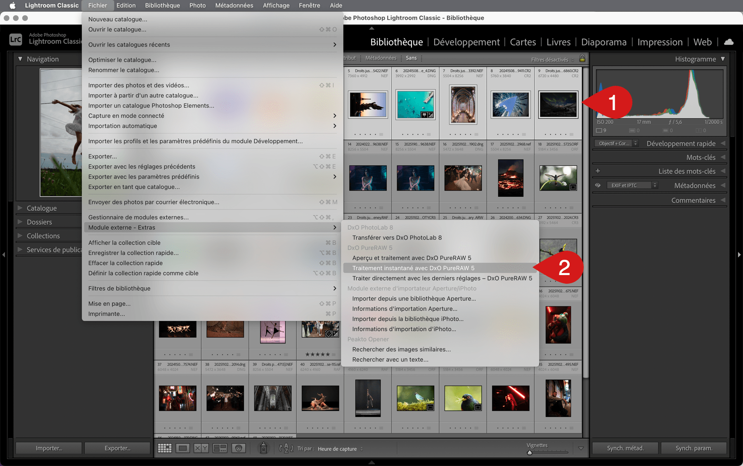
Task: Open the Métadonnées menu bar item
Action: [234, 5]
